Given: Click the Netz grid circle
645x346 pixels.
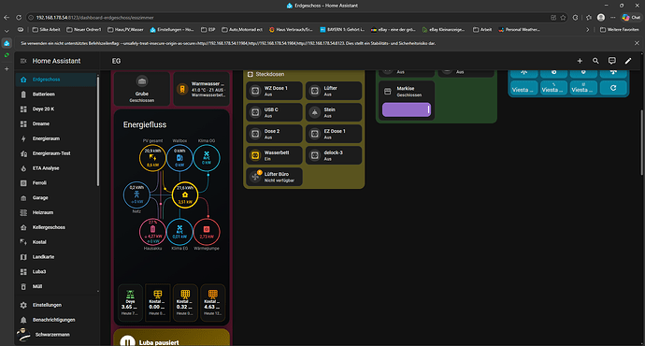Looking at the screenshot, I should (136, 195).
